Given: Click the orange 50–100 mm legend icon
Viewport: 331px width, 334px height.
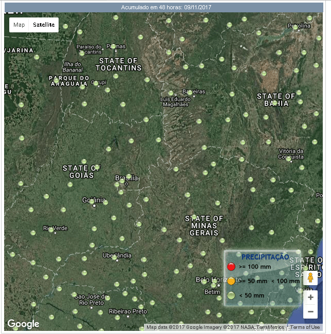Looking at the screenshot, I should click(x=231, y=281).
